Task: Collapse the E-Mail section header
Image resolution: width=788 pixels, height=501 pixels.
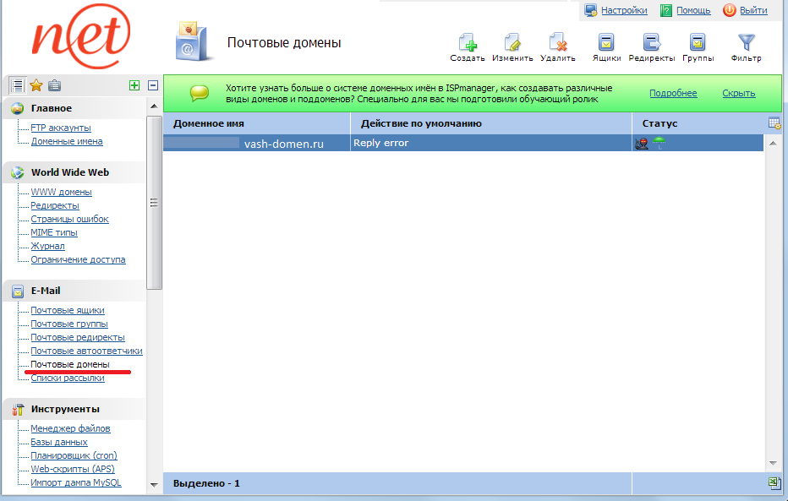Action: (x=46, y=291)
